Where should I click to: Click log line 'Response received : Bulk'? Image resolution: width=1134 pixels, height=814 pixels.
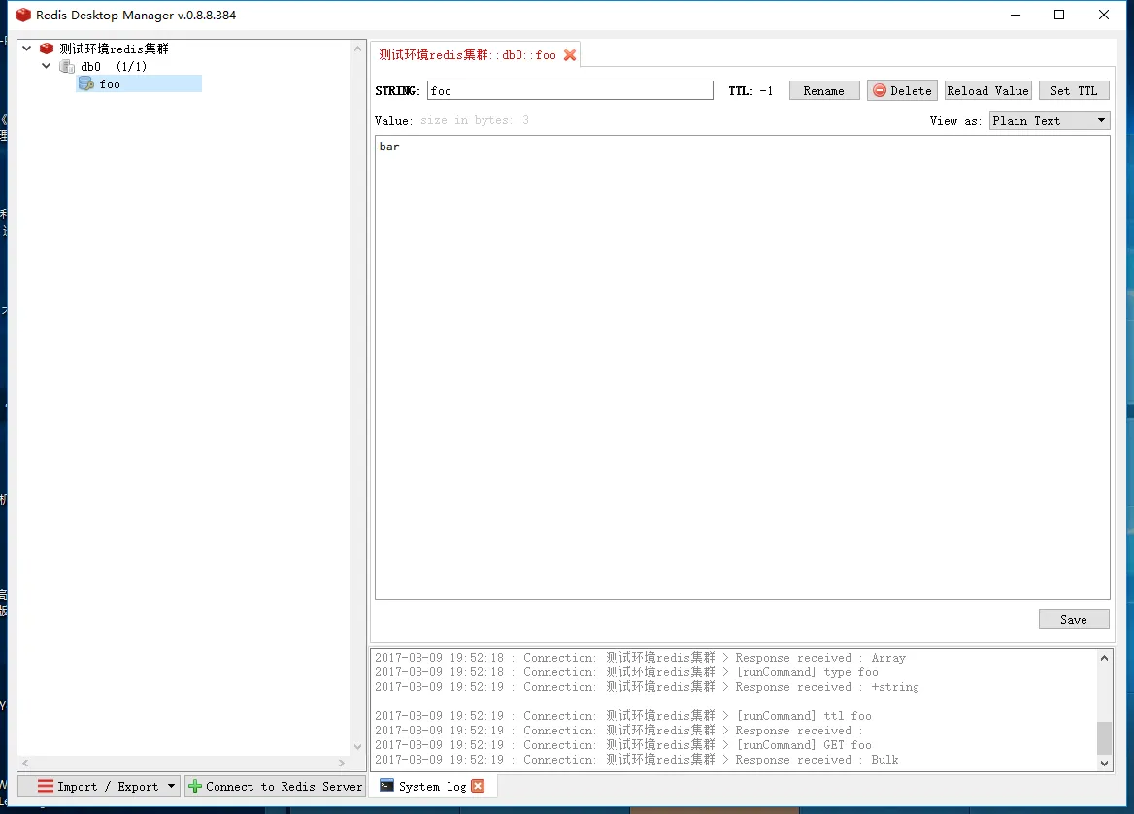[817, 760]
